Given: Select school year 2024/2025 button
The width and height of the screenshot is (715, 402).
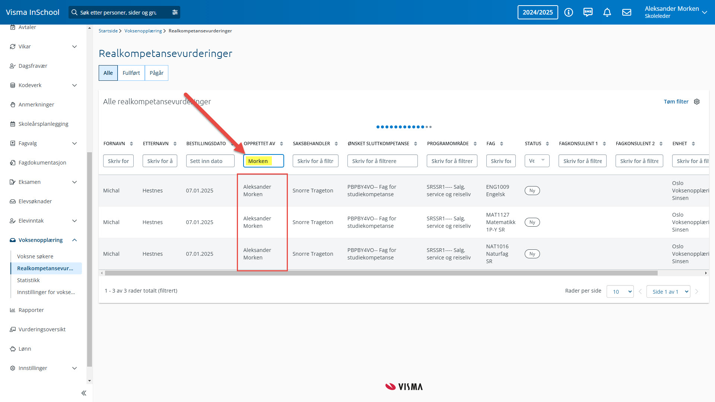Looking at the screenshot, I should pyautogui.click(x=537, y=12).
